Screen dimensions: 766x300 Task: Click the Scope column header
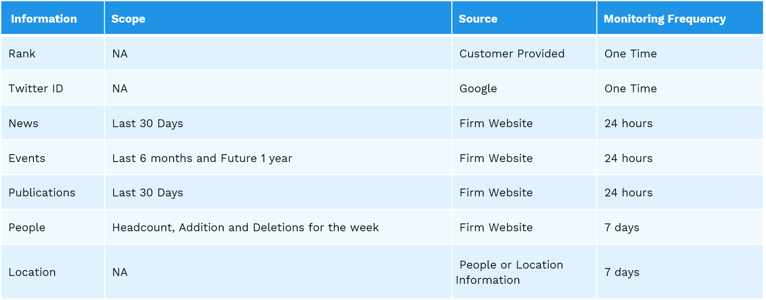pyautogui.click(x=128, y=19)
